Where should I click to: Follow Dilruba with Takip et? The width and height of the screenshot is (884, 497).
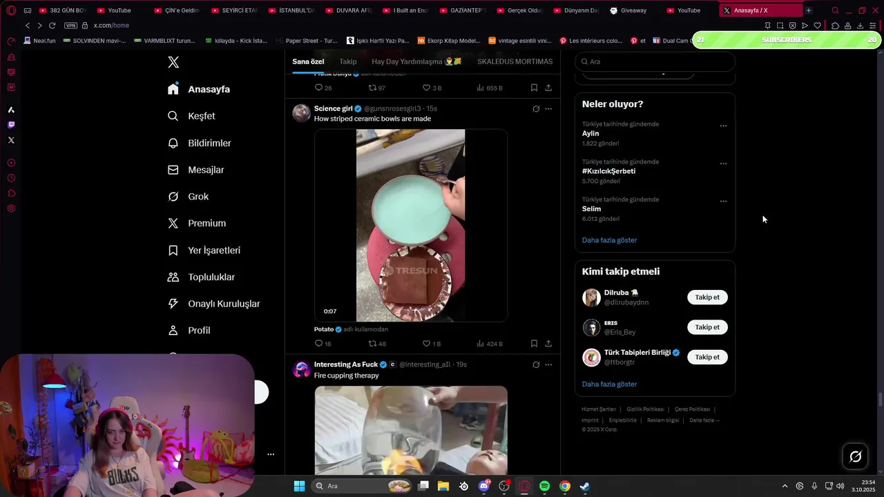pyautogui.click(x=707, y=298)
